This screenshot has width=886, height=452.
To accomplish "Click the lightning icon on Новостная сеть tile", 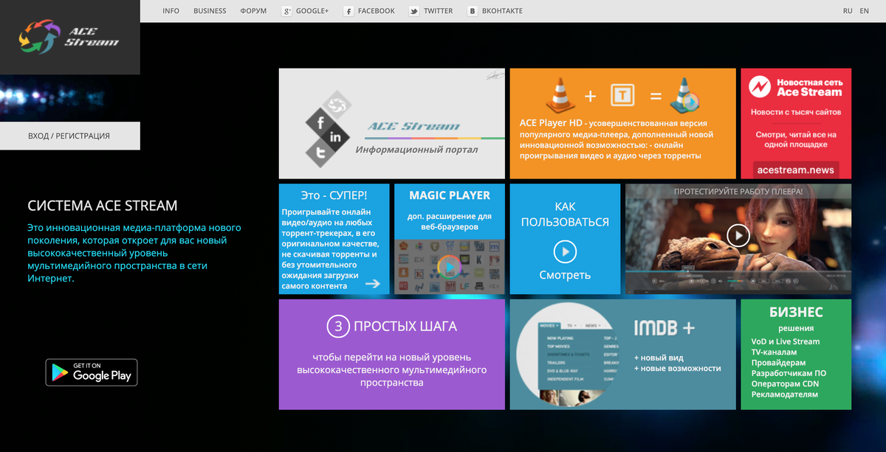I will pyautogui.click(x=759, y=88).
